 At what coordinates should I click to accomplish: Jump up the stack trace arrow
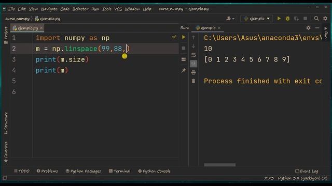[193, 38]
